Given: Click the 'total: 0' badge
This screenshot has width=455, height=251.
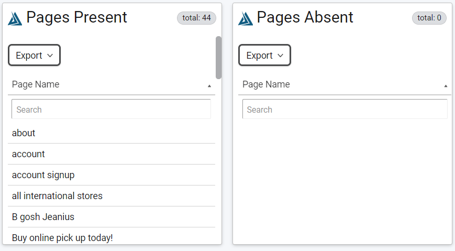Looking at the screenshot, I should click(429, 18).
